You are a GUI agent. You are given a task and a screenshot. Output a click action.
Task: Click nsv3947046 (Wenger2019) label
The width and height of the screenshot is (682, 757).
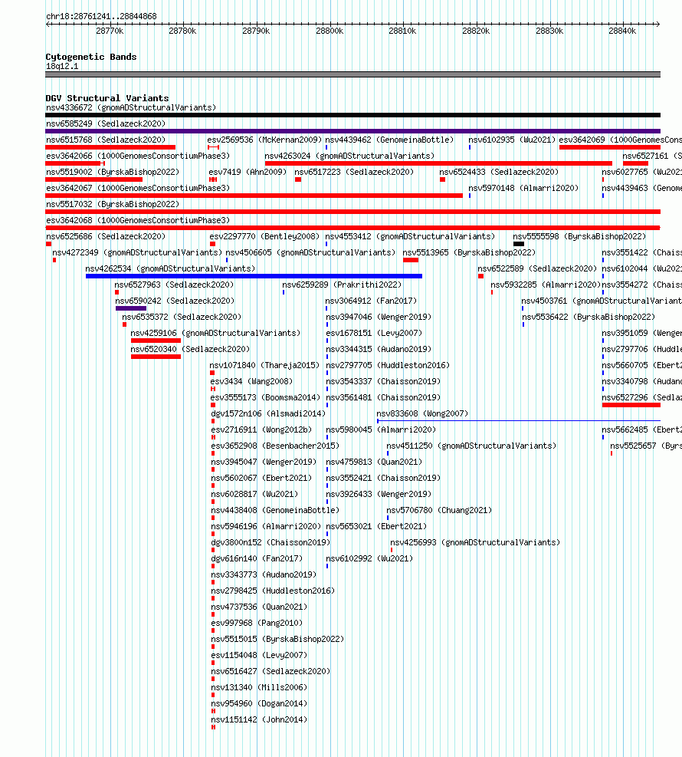(x=379, y=318)
